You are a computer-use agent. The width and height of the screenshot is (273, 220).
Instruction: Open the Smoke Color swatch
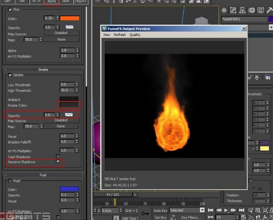point(69,105)
